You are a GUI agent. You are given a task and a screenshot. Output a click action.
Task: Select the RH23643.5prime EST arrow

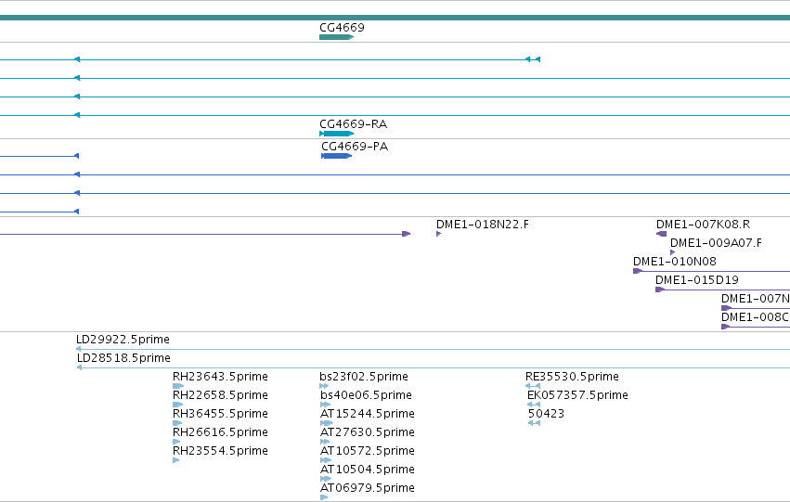pos(178,386)
